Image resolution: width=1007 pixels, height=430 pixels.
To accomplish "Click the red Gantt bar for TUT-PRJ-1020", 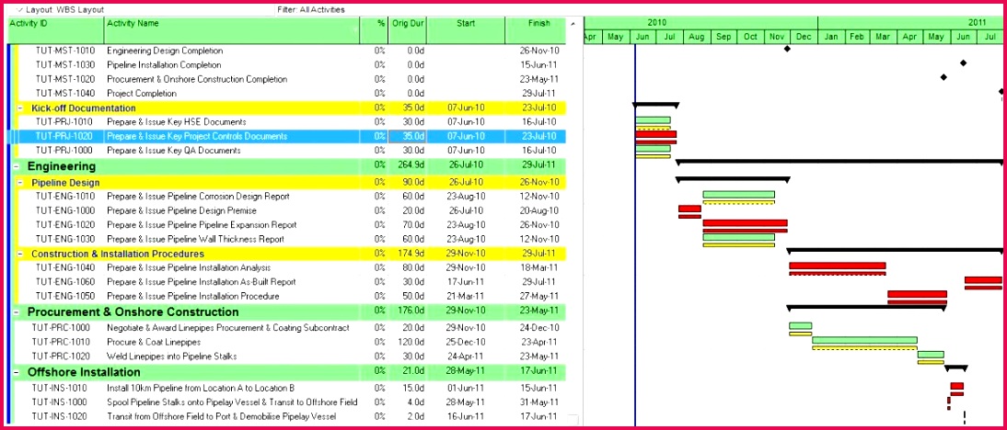I will pyautogui.click(x=655, y=134).
